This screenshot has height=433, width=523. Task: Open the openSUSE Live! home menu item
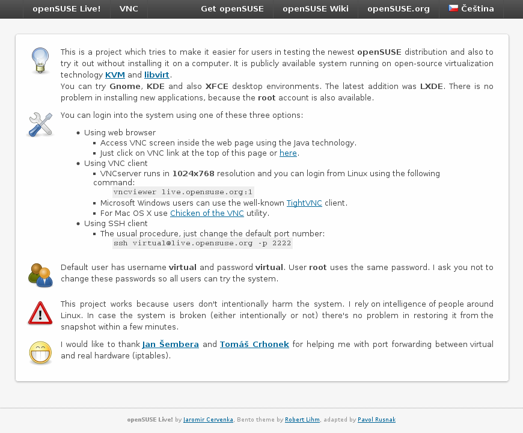(x=67, y=9)
